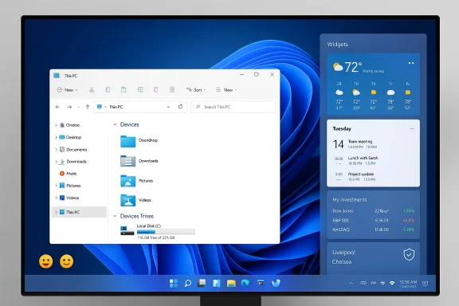Refresh the This PC view
The image size is (459, 306).
180,107
